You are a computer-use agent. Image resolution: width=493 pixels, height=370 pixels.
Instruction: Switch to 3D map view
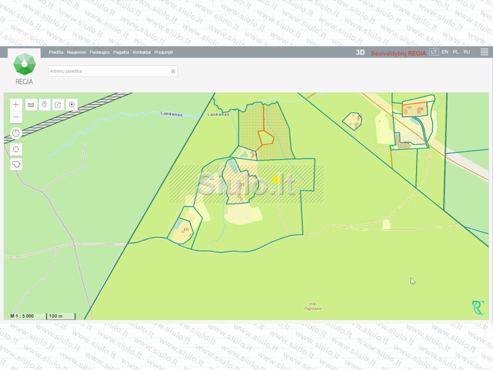pyautogui.click(x=361, y=52)
